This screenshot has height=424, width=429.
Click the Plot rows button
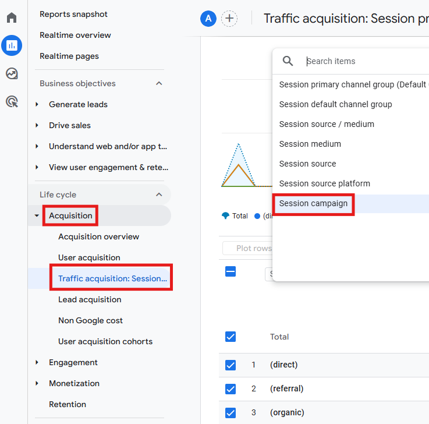point(247,248)
